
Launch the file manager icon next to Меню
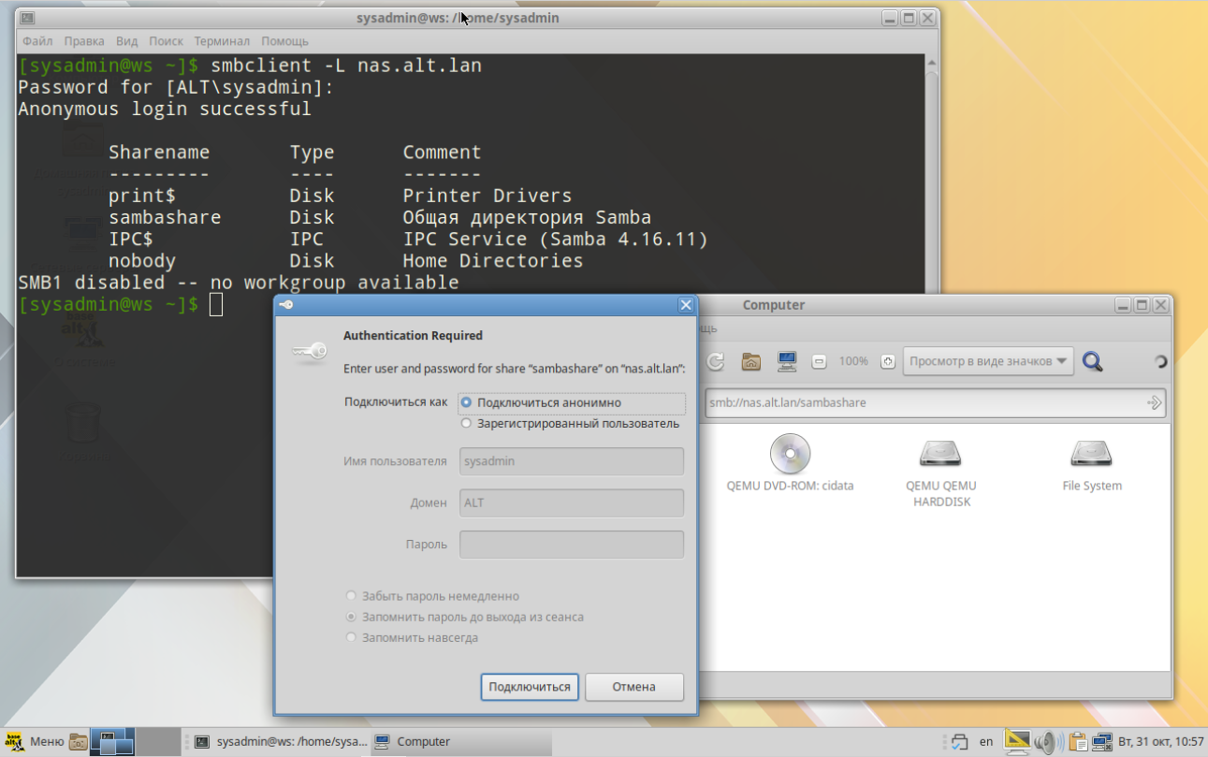click(78, 742)
